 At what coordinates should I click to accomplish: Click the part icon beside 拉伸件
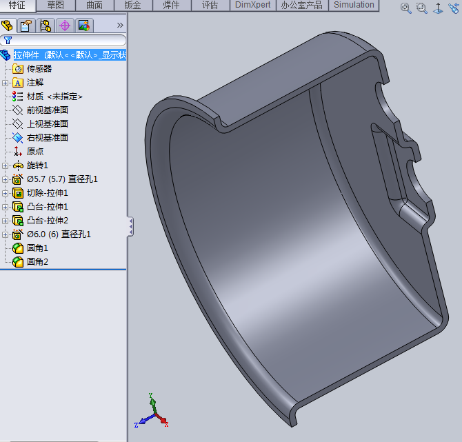[6, 55]
